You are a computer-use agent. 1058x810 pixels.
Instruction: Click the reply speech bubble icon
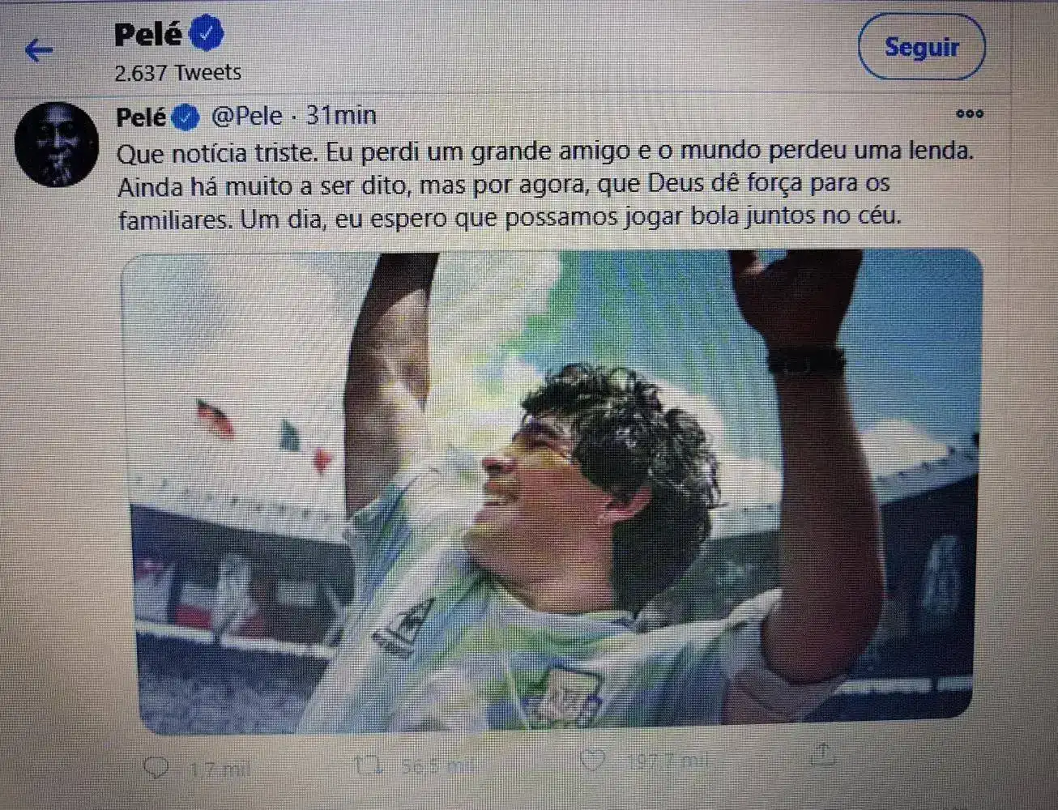[x=156, y=766]
